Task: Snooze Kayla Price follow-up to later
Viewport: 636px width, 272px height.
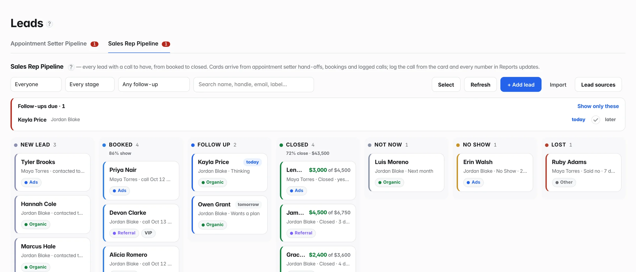Action: pyautogui.click(x=610, y=120)
